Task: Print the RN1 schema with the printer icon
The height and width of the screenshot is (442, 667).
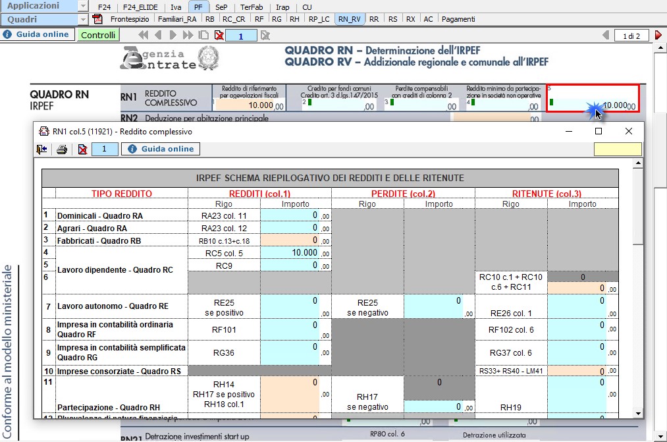Action: (62, 150)
